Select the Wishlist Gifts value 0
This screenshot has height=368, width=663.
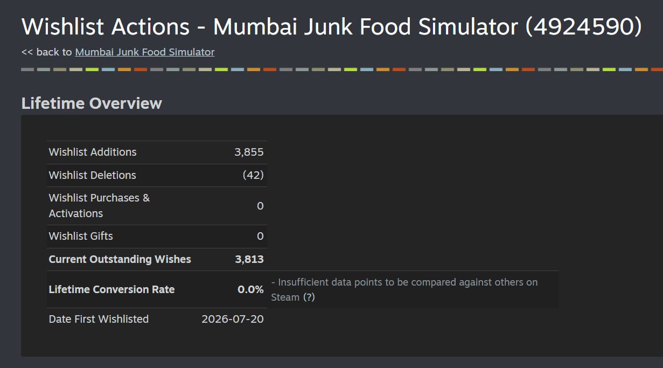(260, 236)
